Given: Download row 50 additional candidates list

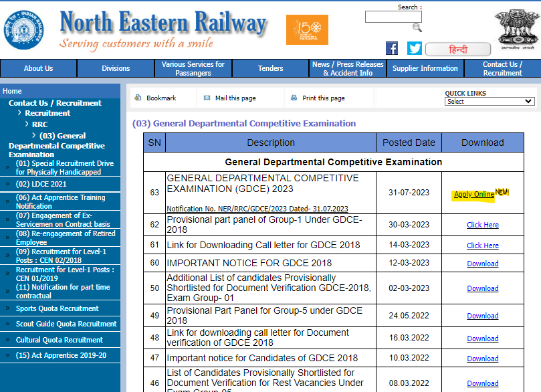Looking at the screenshot, I should click(483, 288).
